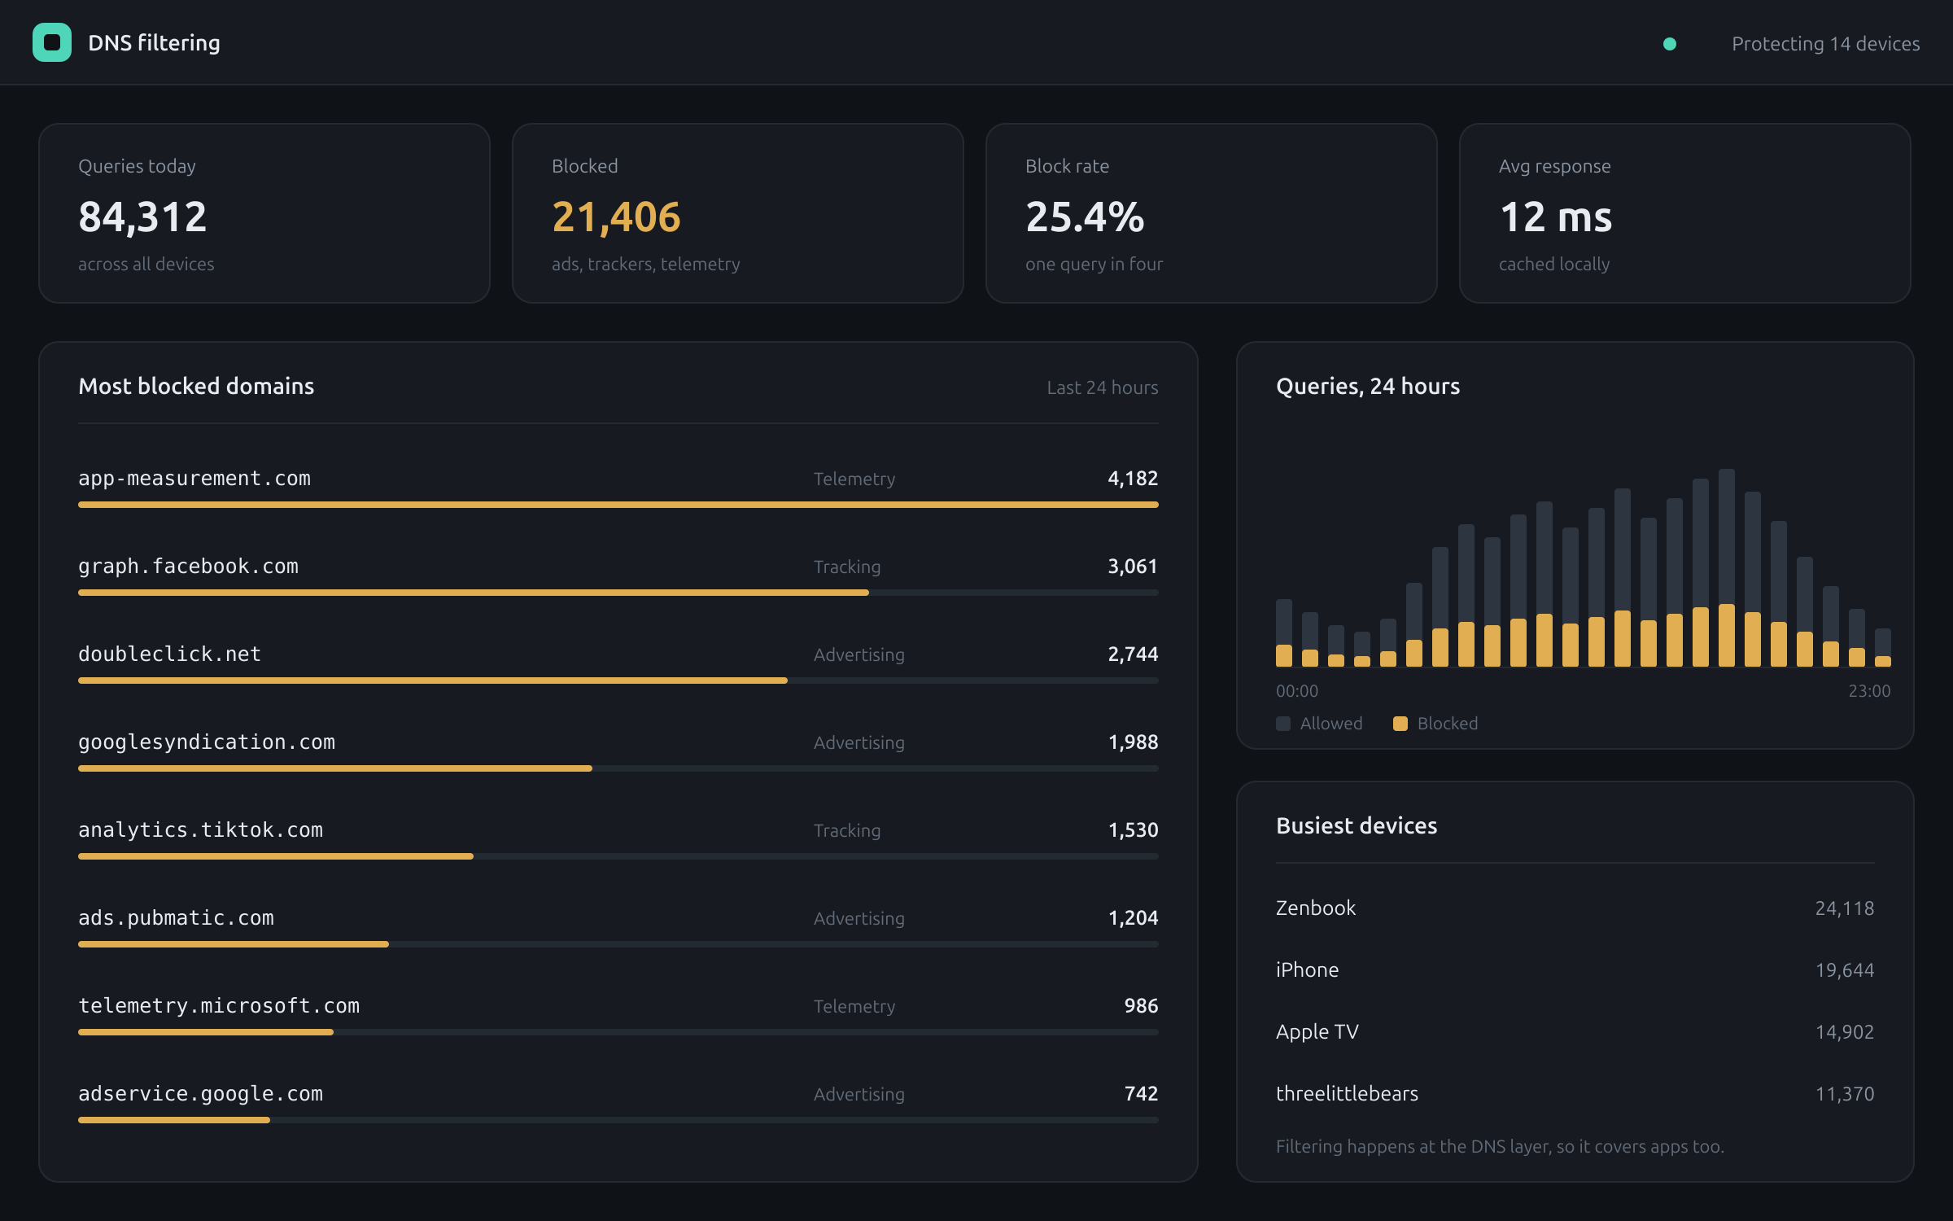Viewport: 1953px width, 1221px height.
Task: Click the DNS layer filtering footnote
Action: pyautogui.click(x=1500, y=1146)
